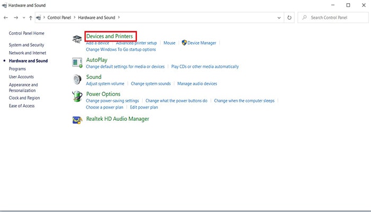Open Ease of Access category
Screen dimensions: 371x212
pos(22,106)
